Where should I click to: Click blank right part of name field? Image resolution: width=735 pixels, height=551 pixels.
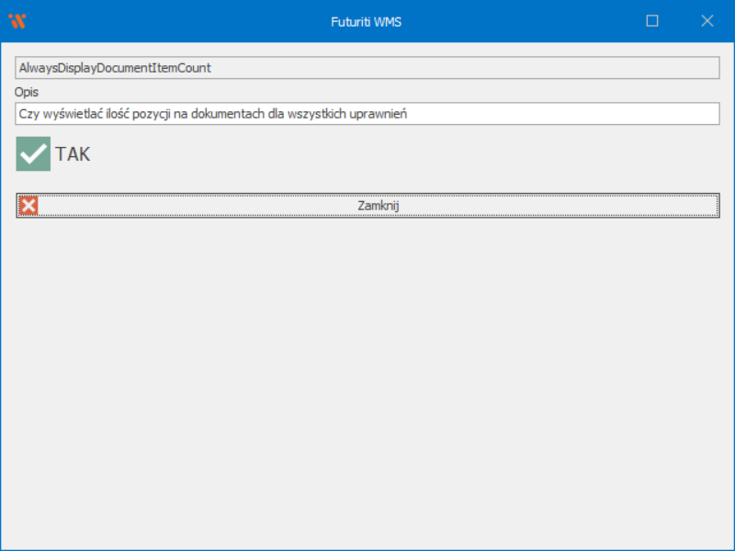[551, 68]
